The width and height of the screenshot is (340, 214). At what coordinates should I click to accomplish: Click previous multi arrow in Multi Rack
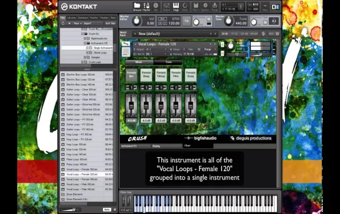tap(211, 34)
